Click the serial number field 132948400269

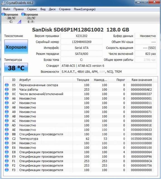coord(81,42)
